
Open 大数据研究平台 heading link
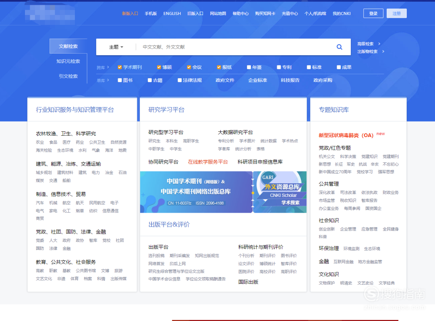[x=235, y=133]
